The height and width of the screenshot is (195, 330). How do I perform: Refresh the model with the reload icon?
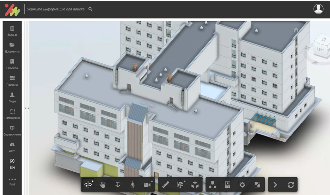click(290, 185)
